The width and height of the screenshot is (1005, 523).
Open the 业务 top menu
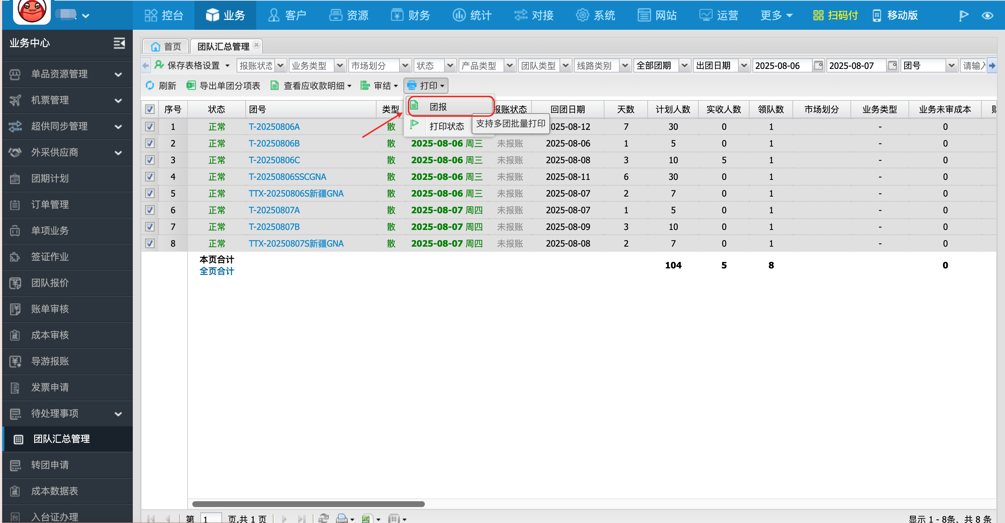click(x=225, y=16)
